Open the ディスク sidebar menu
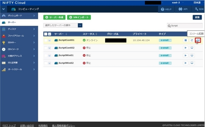 coord(19,29)
